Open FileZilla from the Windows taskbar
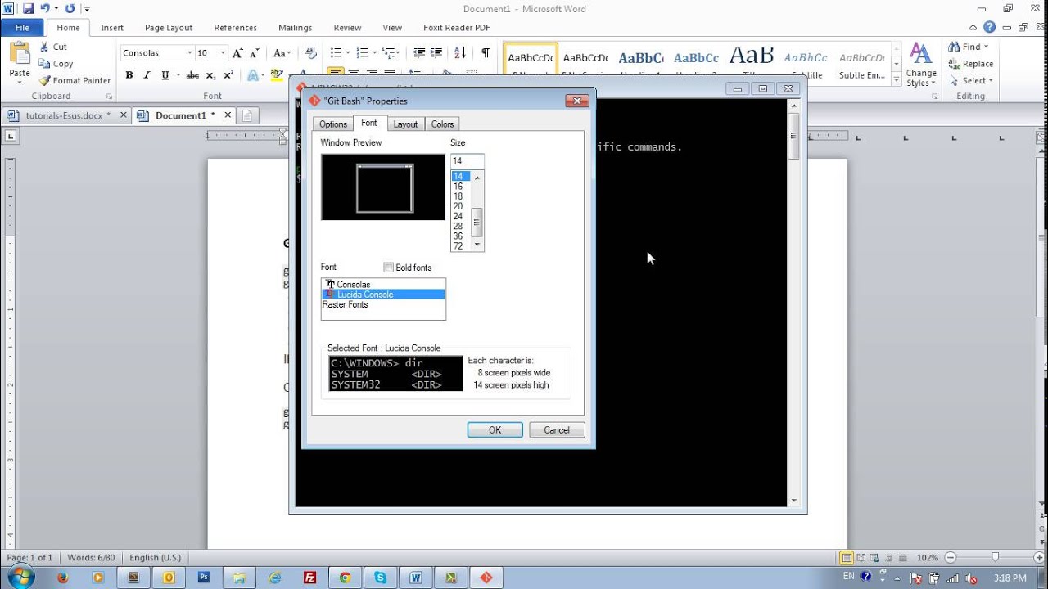 pos(309,577)
